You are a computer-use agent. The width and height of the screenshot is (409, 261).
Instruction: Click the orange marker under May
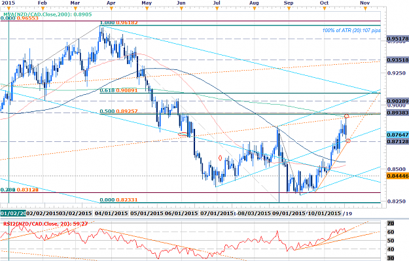[x=147, y=9]
